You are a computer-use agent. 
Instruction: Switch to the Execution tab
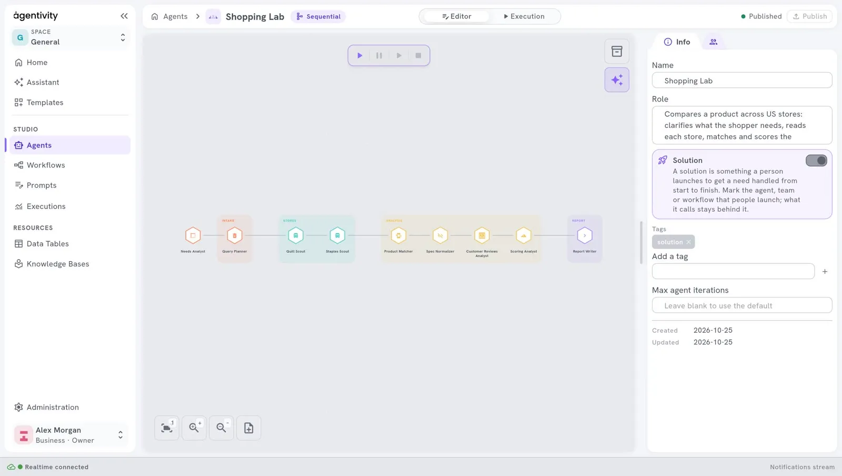524,16
